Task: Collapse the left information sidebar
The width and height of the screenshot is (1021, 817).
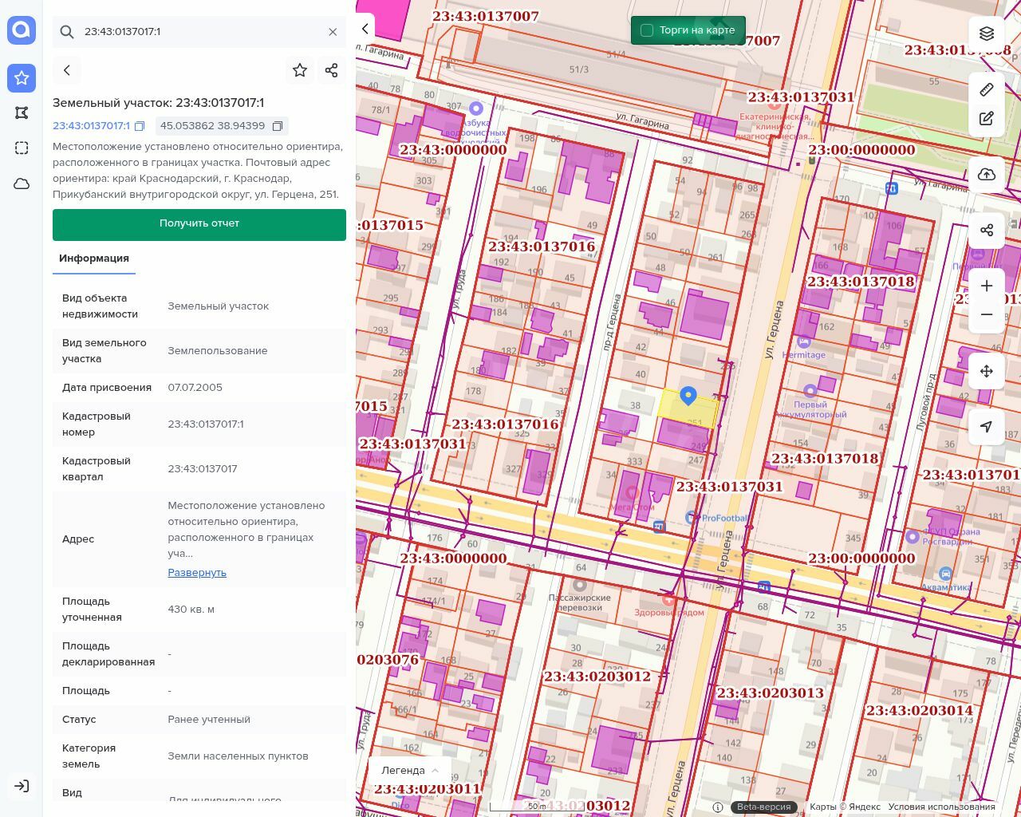Action: click(365, 29)
